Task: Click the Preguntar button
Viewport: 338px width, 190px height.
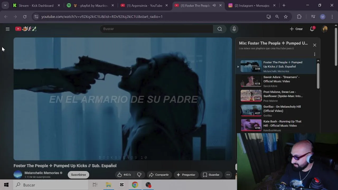Action: [186, 175]
